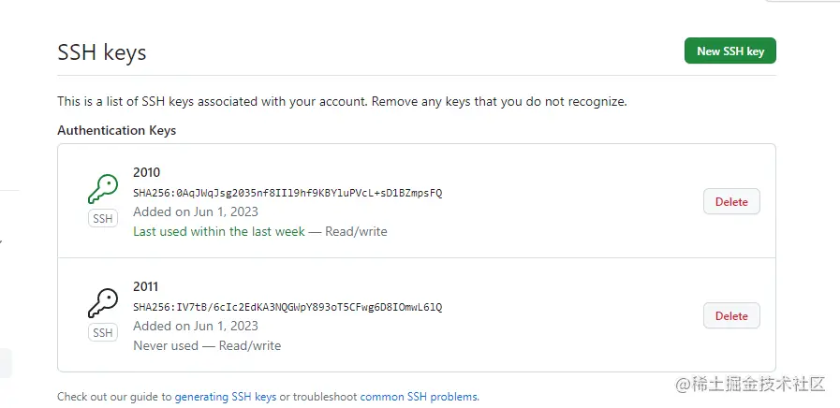This screenshot has width=840, height=408.
Task: Click the New SSH key button
Action: pos(729,51)
